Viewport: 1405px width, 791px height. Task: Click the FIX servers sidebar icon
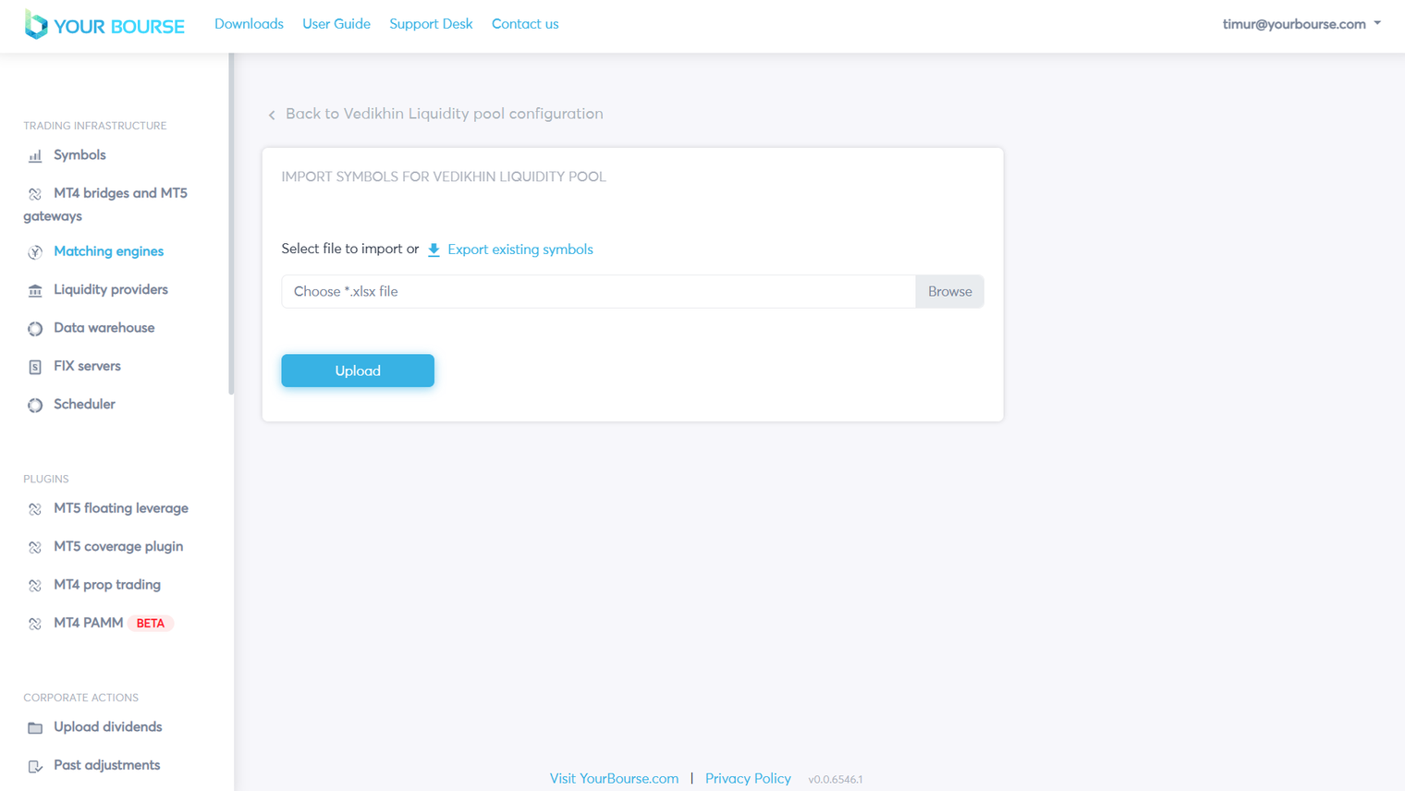35,367
